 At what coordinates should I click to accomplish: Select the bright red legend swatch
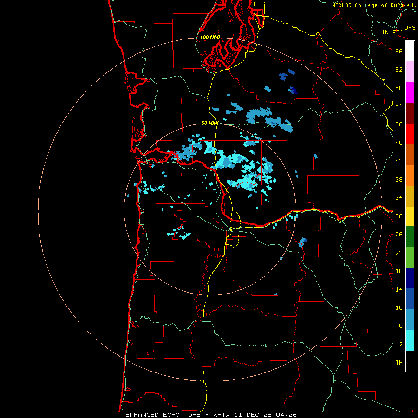coord(410,134)
